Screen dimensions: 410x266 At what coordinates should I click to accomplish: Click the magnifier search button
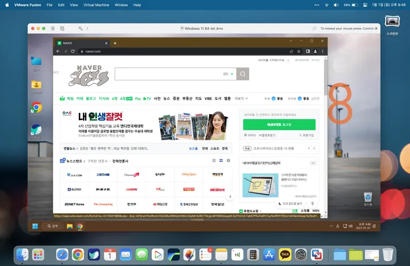pos(243,74)
